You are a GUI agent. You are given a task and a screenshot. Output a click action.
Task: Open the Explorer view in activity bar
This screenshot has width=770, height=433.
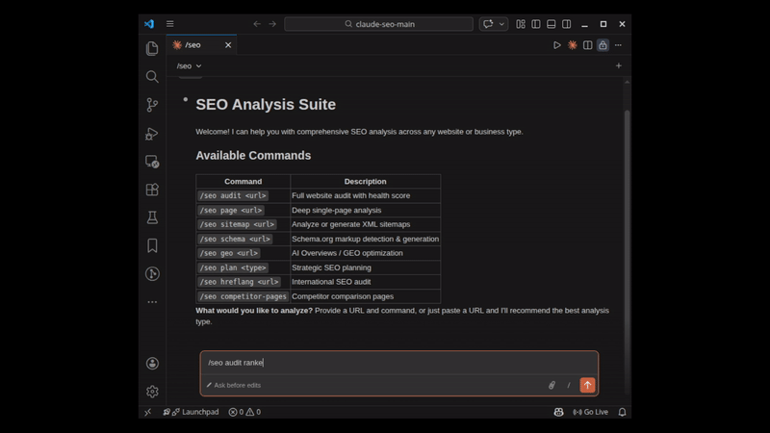(x=152, y=48)
